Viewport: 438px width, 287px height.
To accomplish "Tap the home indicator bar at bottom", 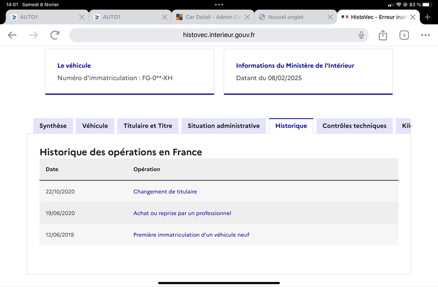I will pos(219,283).
